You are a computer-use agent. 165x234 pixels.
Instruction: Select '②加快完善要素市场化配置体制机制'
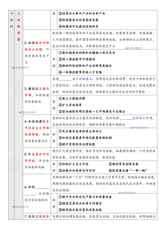click(x=85, y=138)
